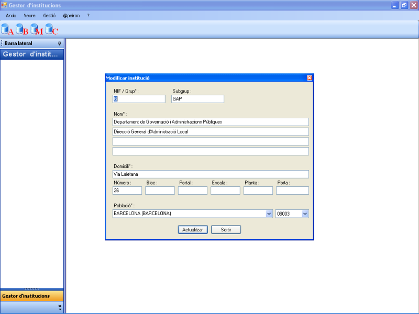Click the Portal input field

[x=193, y=190]
